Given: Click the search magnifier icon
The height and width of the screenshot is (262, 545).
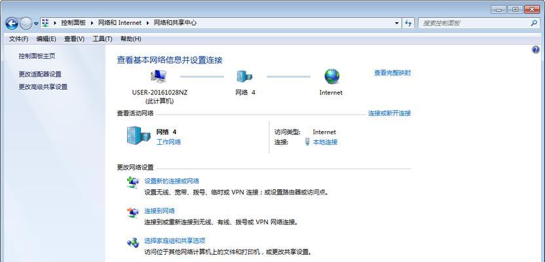Looking at the screenshot, I should point(534,24).
